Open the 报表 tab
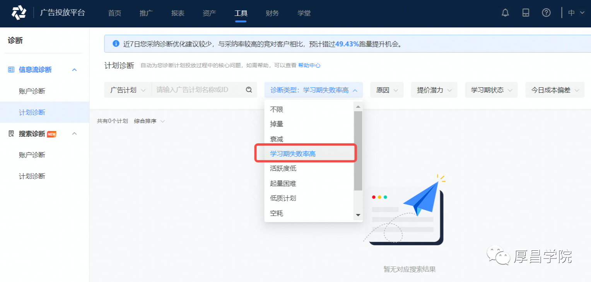 178,13
